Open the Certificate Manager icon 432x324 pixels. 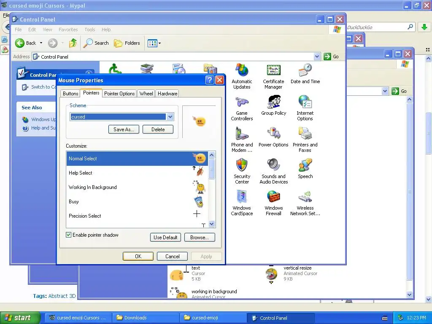[273, 76]
